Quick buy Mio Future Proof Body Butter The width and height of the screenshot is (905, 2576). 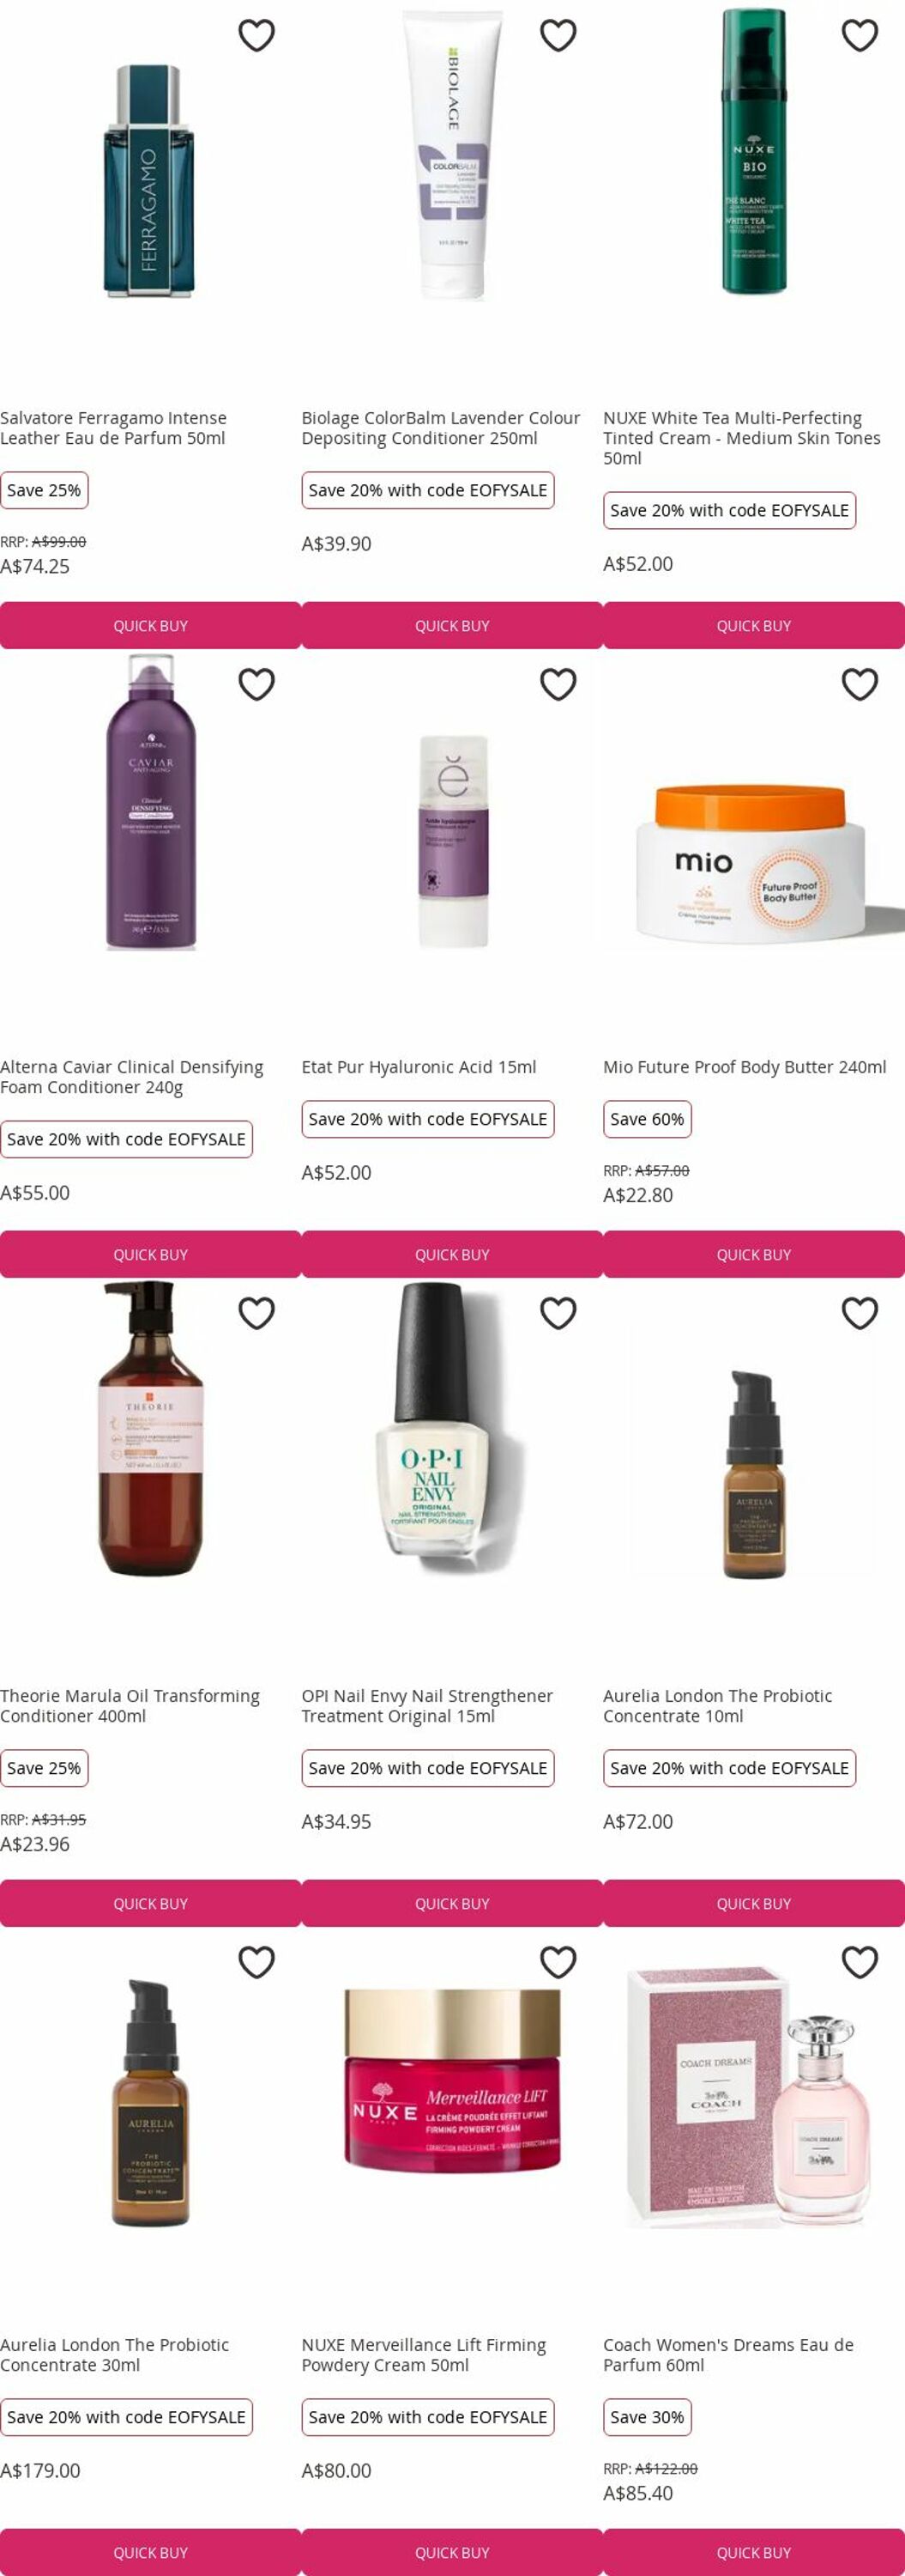754,1254
